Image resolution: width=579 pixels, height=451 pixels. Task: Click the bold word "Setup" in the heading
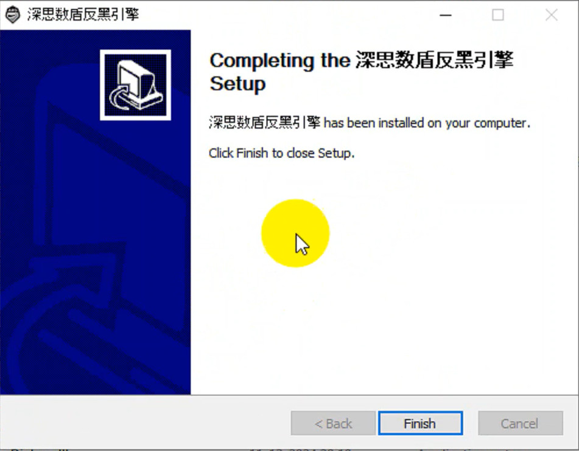coord(237,84)
